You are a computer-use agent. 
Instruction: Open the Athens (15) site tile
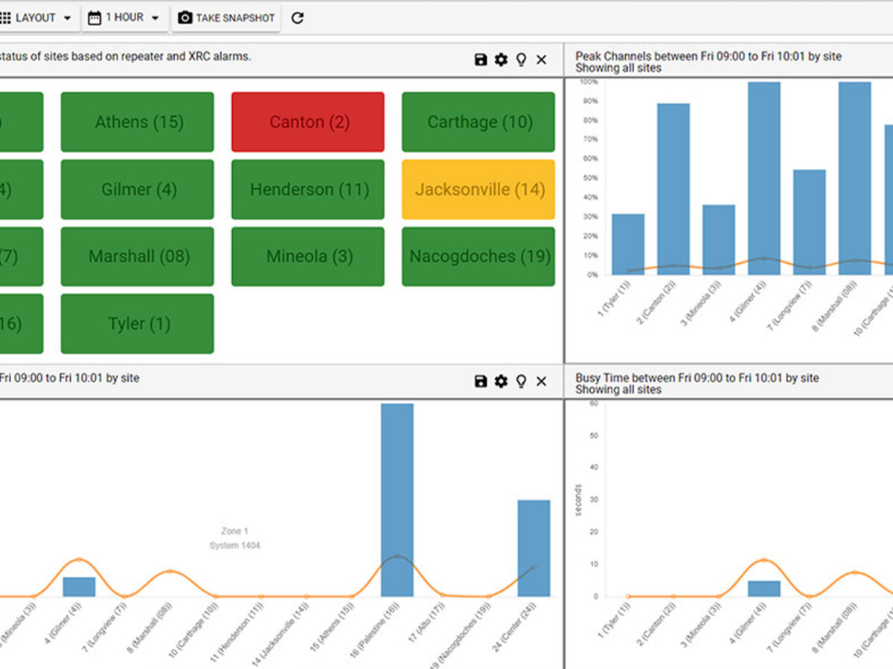click(x=138, y=122)
